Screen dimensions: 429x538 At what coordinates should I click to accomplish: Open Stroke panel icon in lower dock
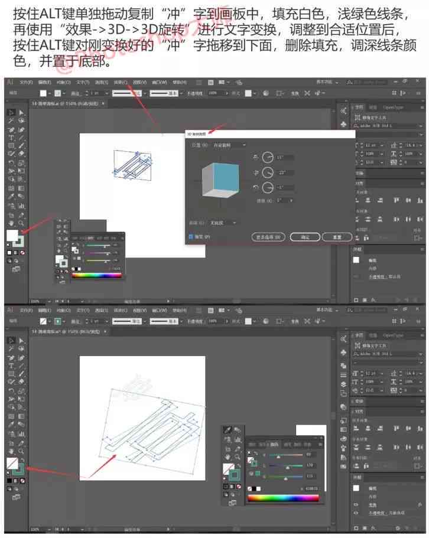[343, 374]
